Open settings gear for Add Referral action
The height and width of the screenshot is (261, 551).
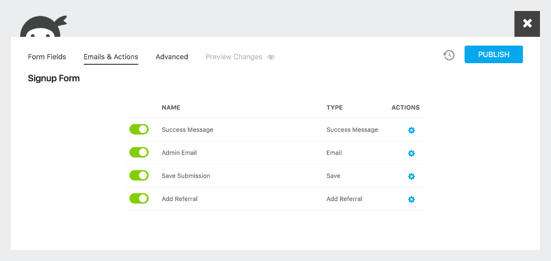412,199
